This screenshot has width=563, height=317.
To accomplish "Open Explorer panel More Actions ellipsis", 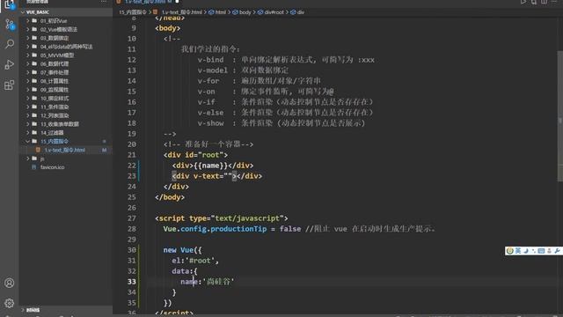I will (x=104, y=2).
